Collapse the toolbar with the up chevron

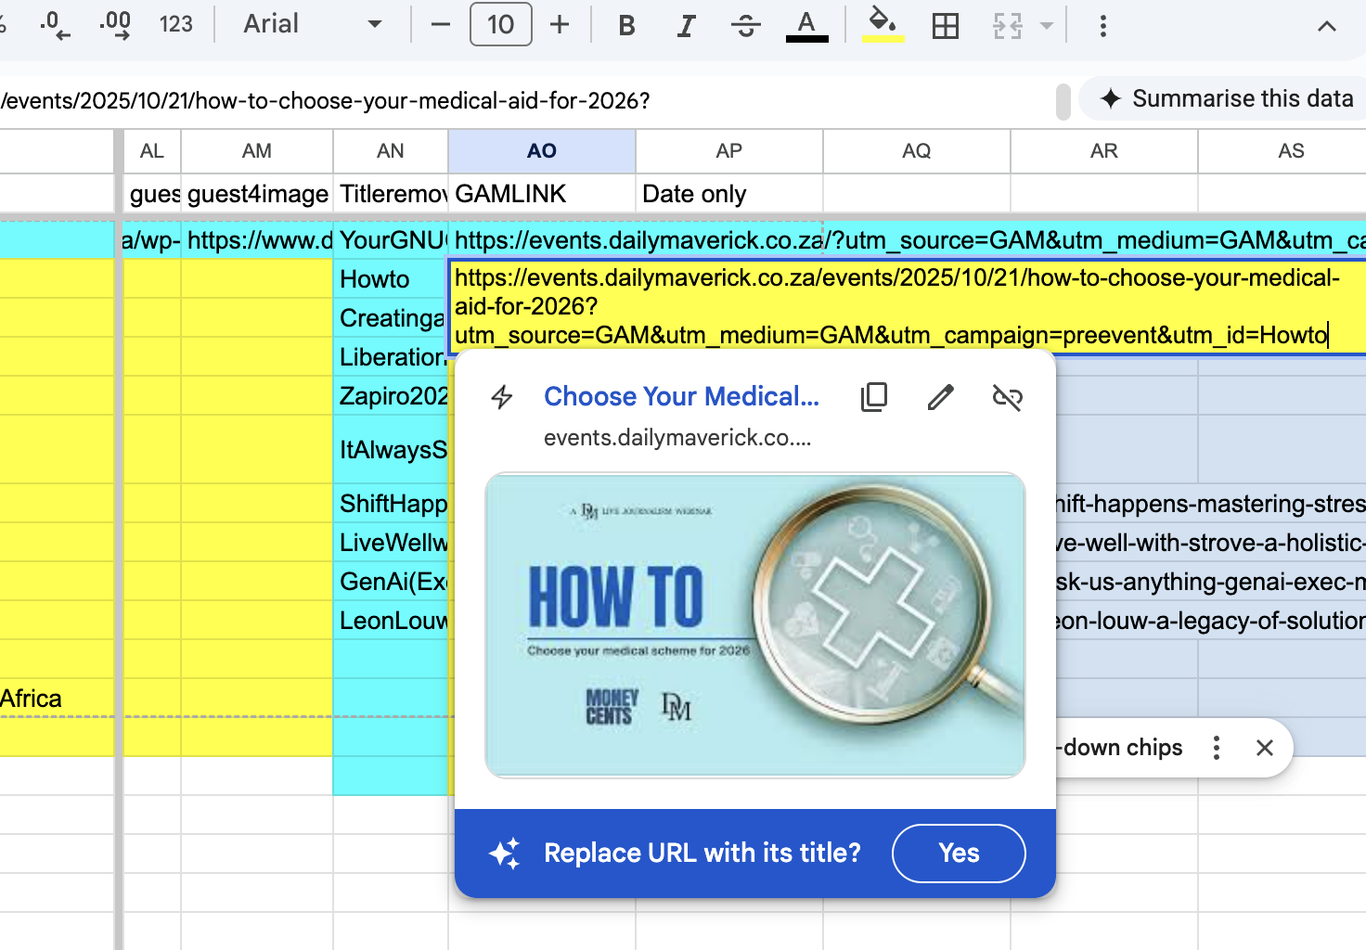pyautogui.click(x=1327, y=26)
